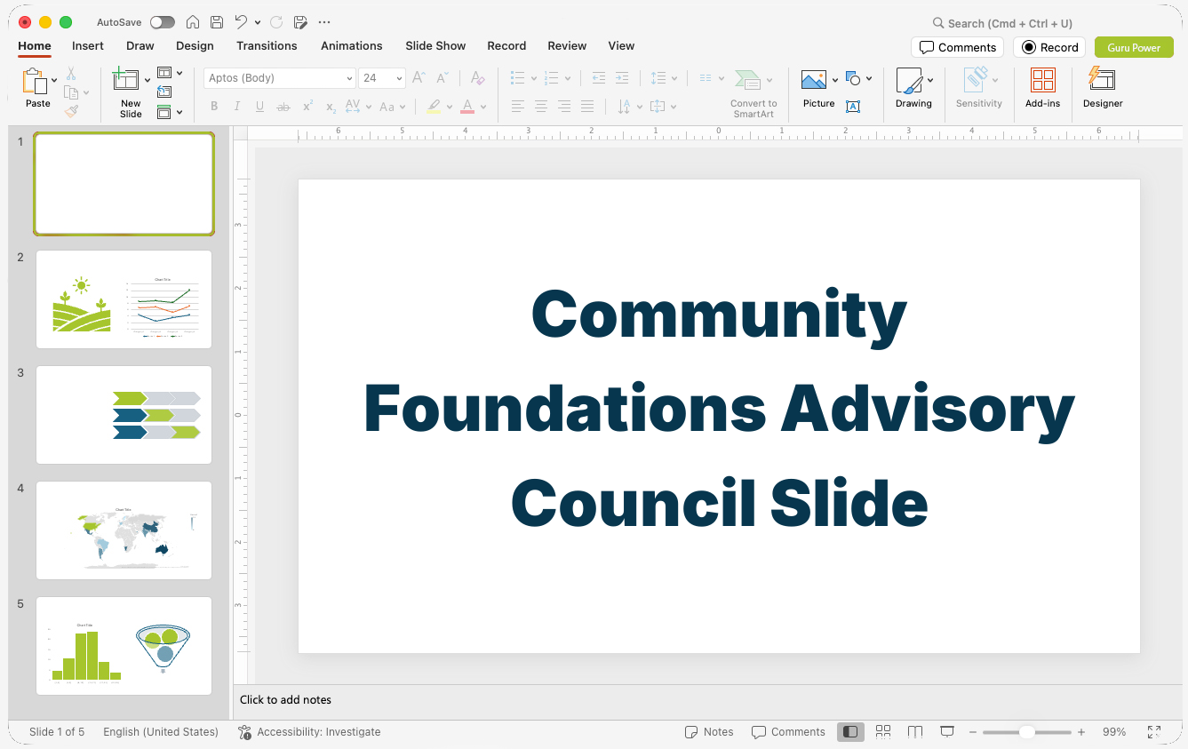This screenshot has width=1188, height=749.
Task: Adjust the zoom slider handle
Action: 1026,732
